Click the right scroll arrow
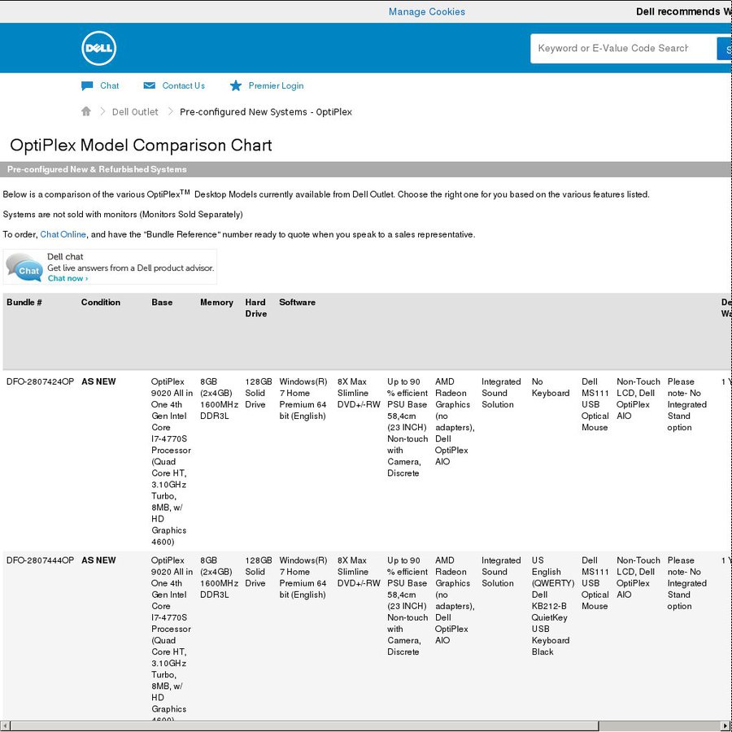Viewport: 732px width, 732px height. click(x=726, y=726)
